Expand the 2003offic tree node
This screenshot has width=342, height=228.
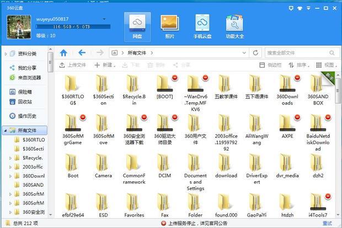coord(10,167)
